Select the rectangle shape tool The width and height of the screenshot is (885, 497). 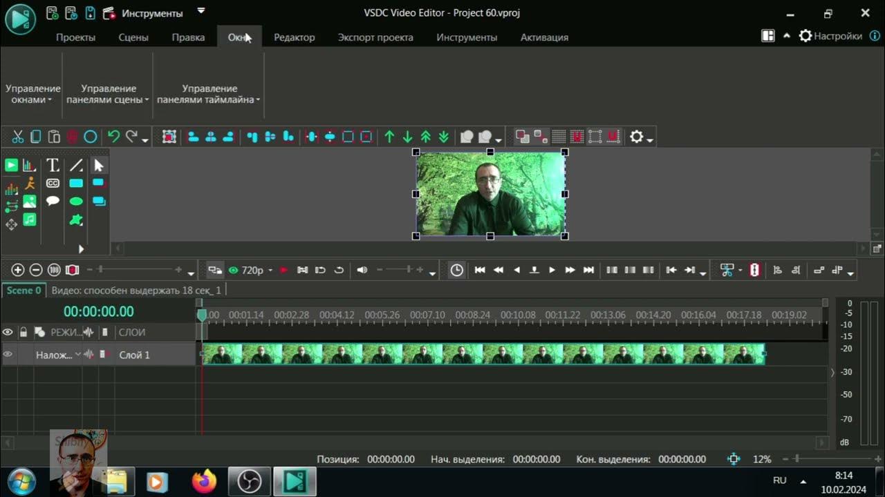(76, 183)
